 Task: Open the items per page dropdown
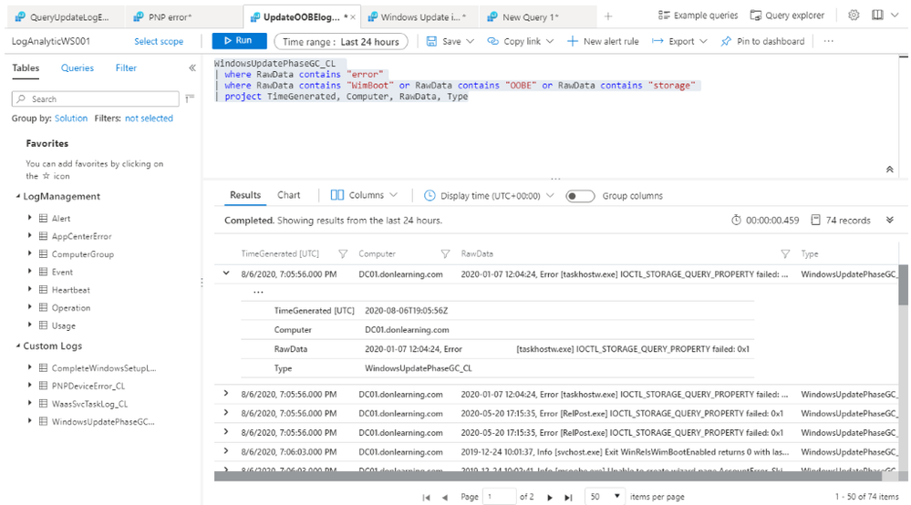[605, 496]
